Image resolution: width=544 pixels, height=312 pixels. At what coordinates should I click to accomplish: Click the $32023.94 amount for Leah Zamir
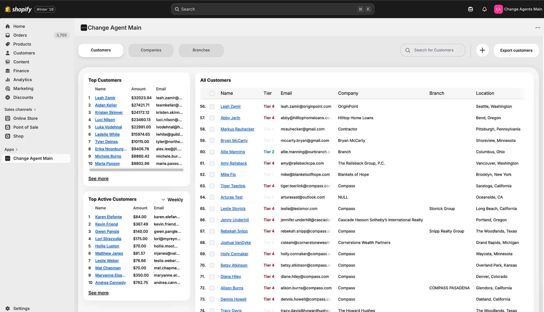click(x=141, y=98)
